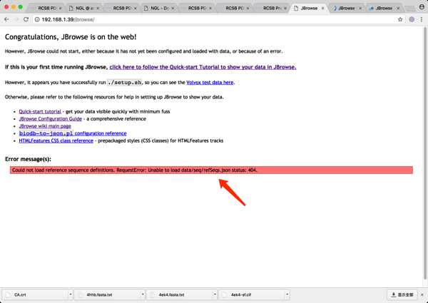Open the user profile icon
The height and width of the screenshot is (303, 428).
tap(422, 7)
